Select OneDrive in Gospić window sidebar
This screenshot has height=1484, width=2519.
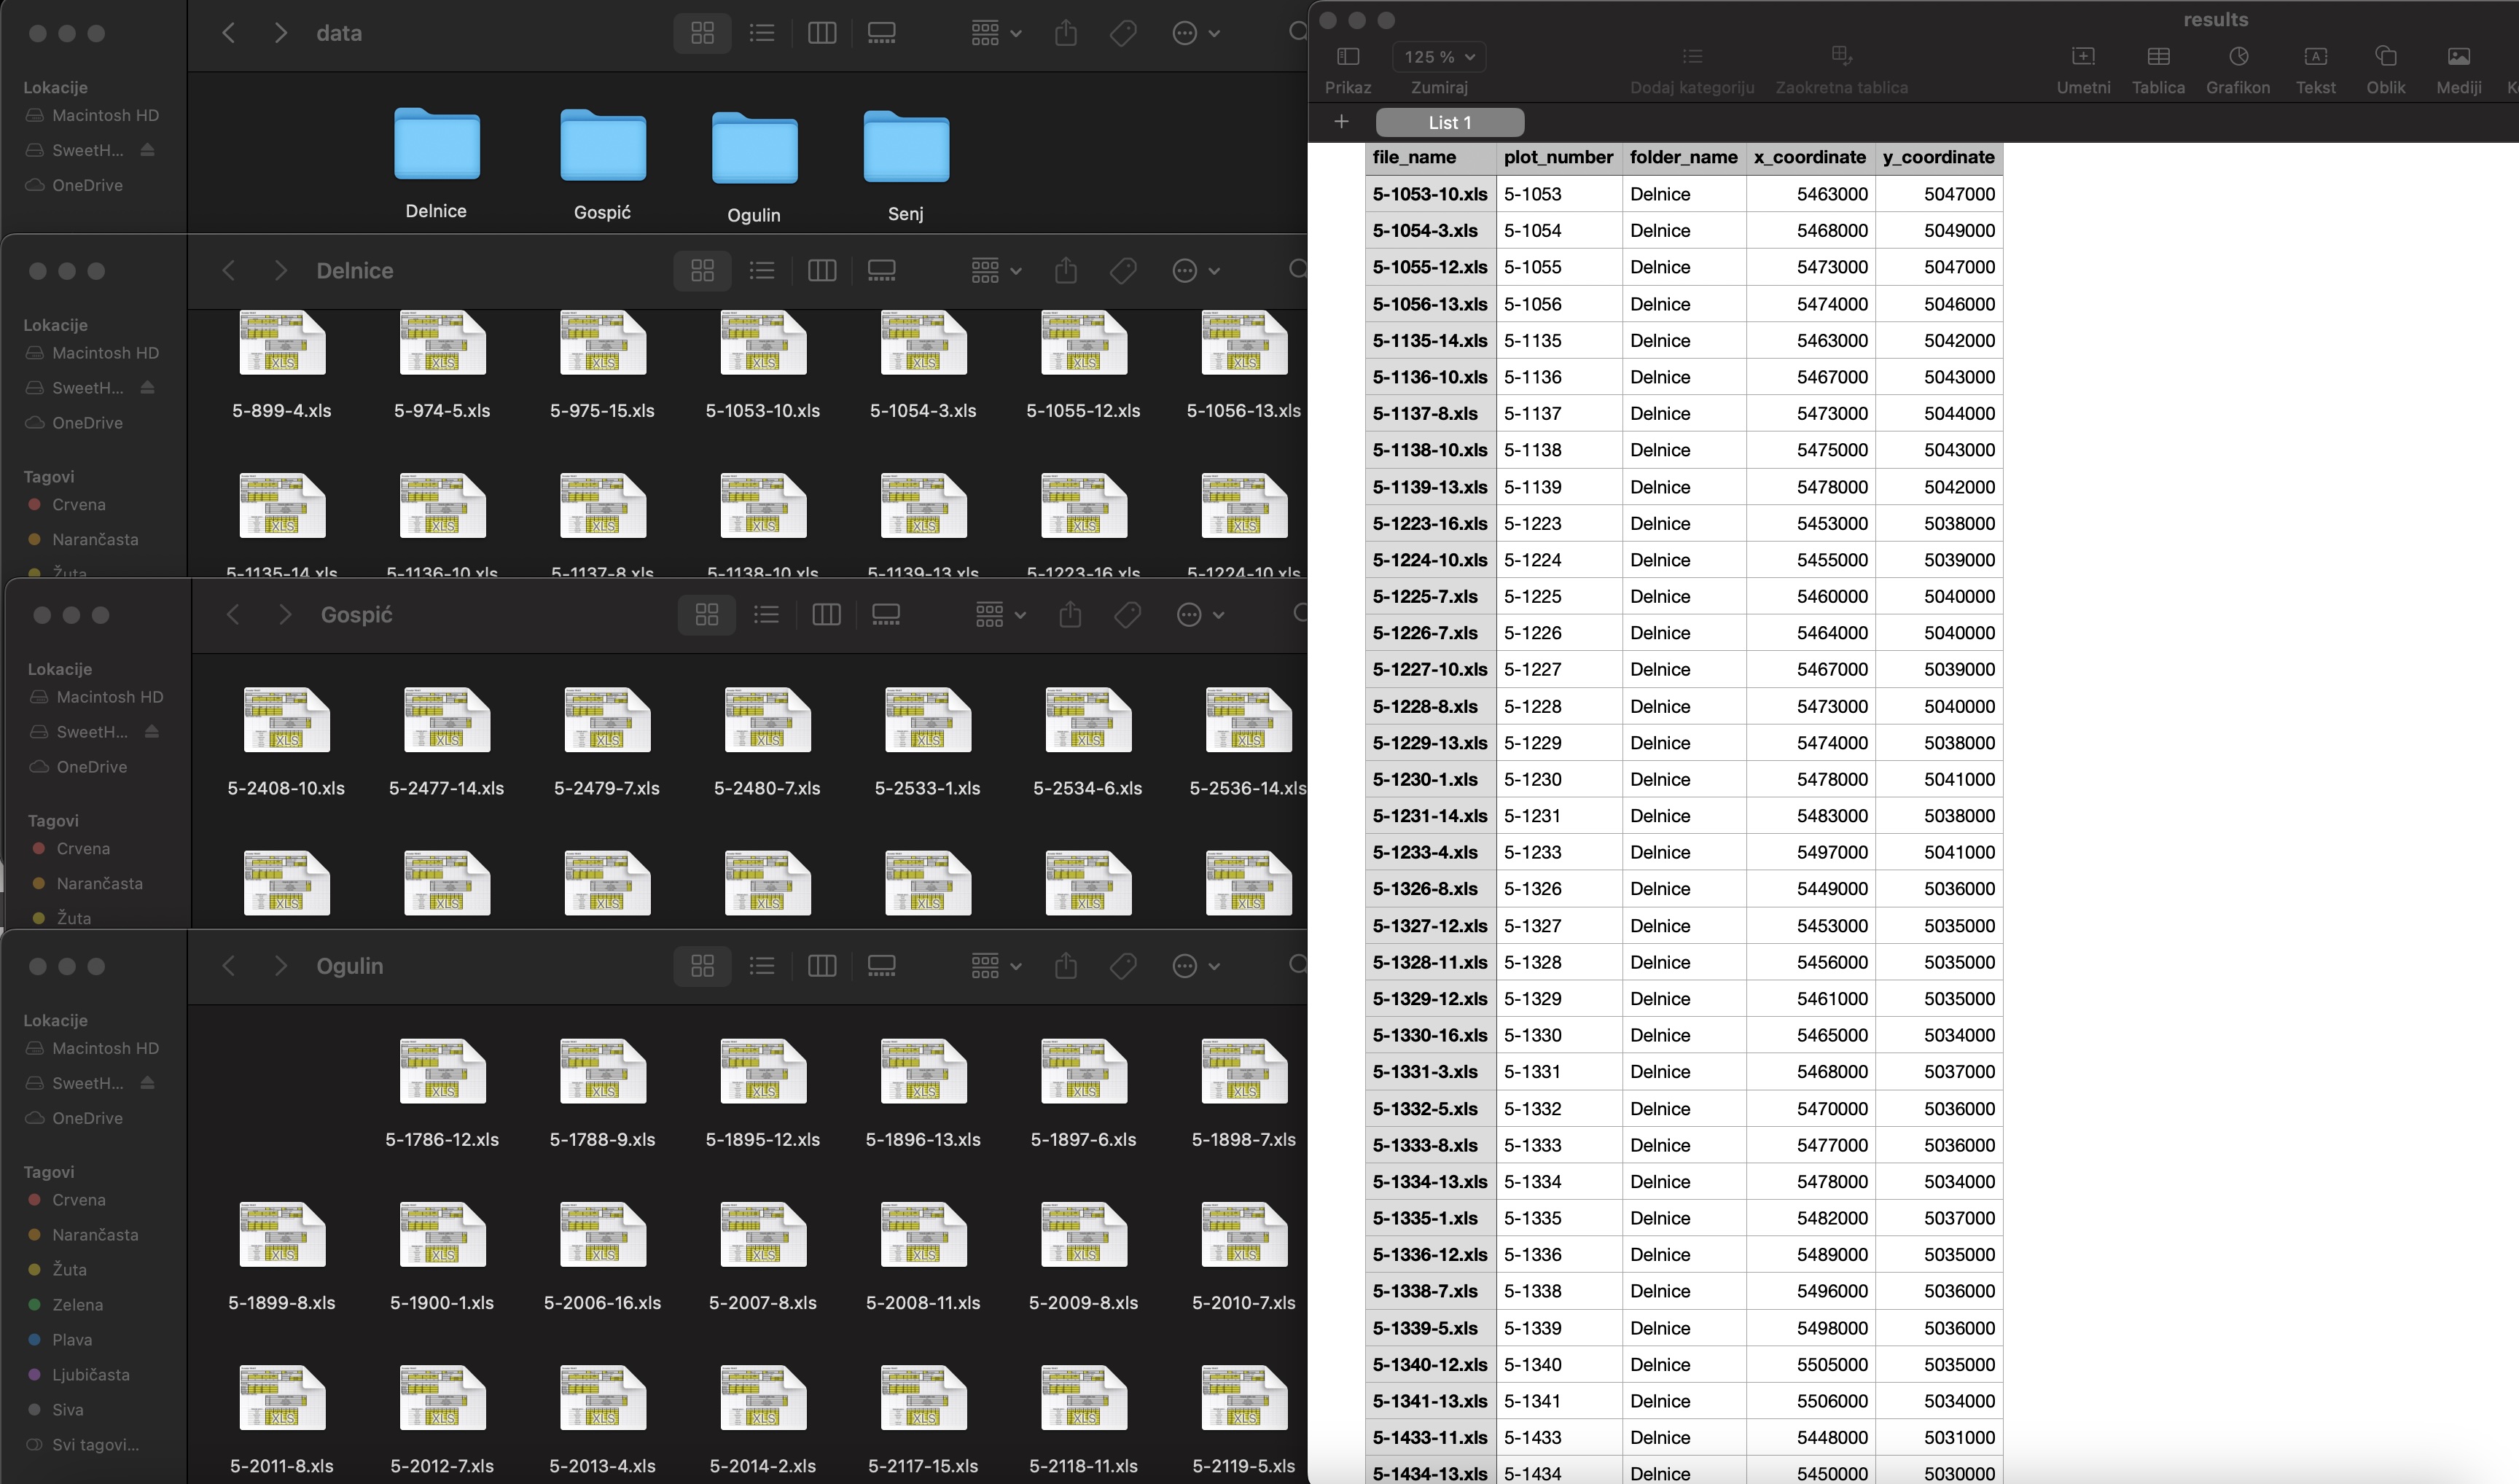(78, 768)
